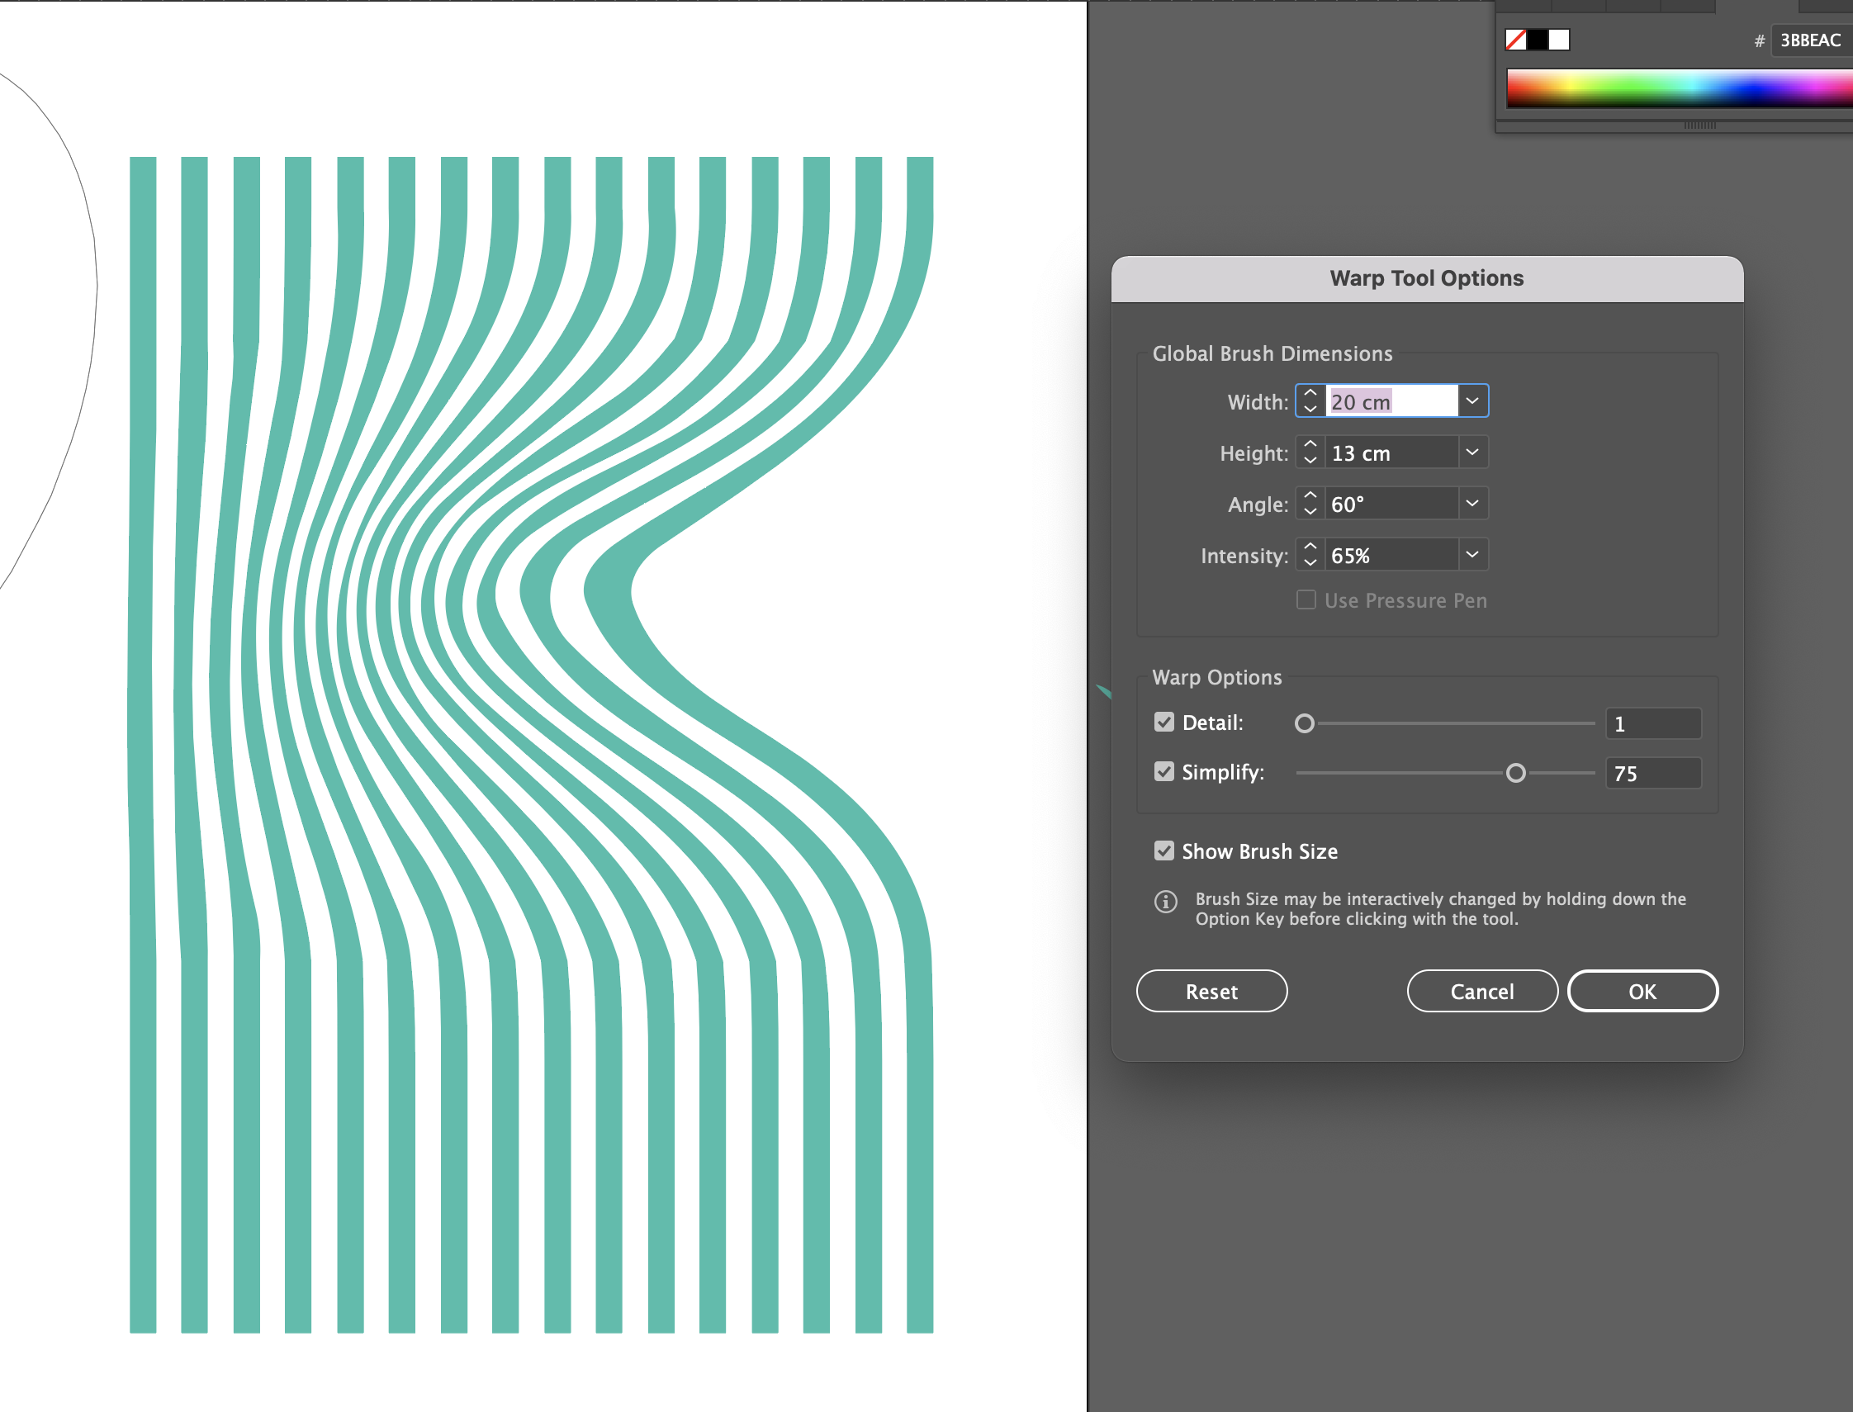Open the Height value dropdown
Screen dimensions: 1853x1412
click(x=1472, y=453)
